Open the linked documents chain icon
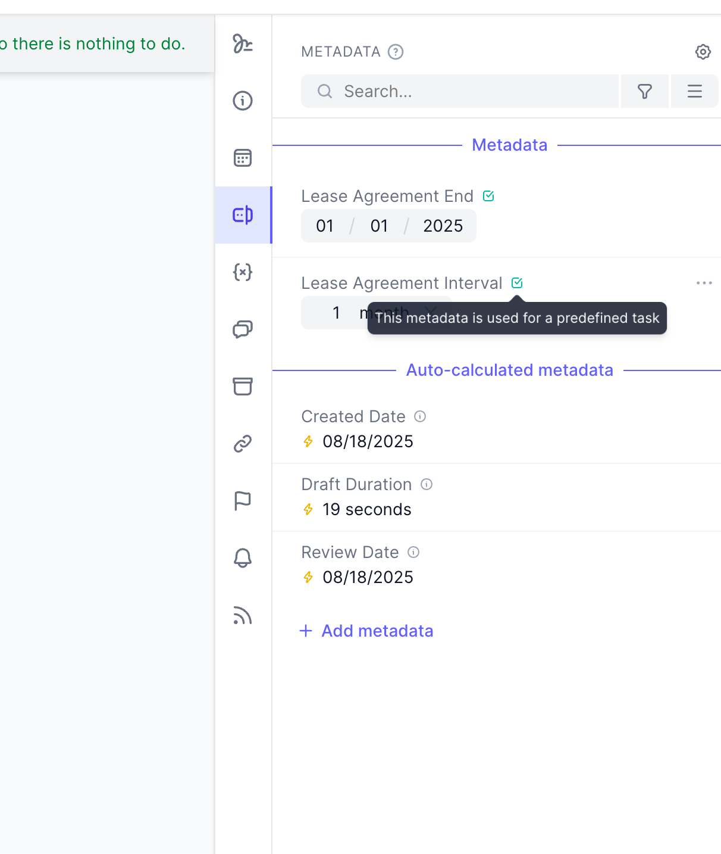 (243, 444)
